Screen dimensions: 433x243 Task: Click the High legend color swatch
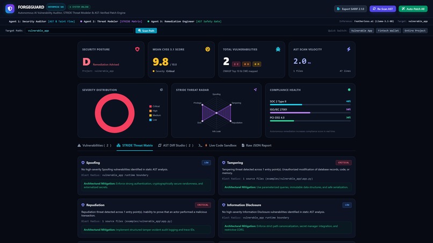click(x=150, y=111)
